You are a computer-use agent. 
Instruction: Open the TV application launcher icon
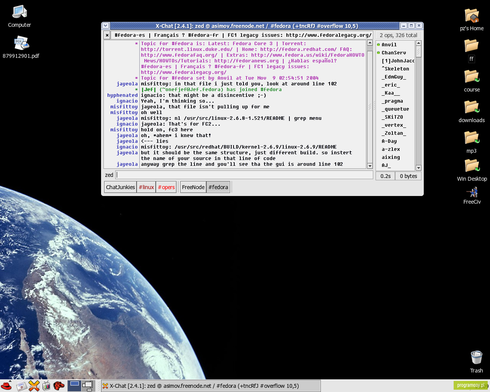coord(46,386)
